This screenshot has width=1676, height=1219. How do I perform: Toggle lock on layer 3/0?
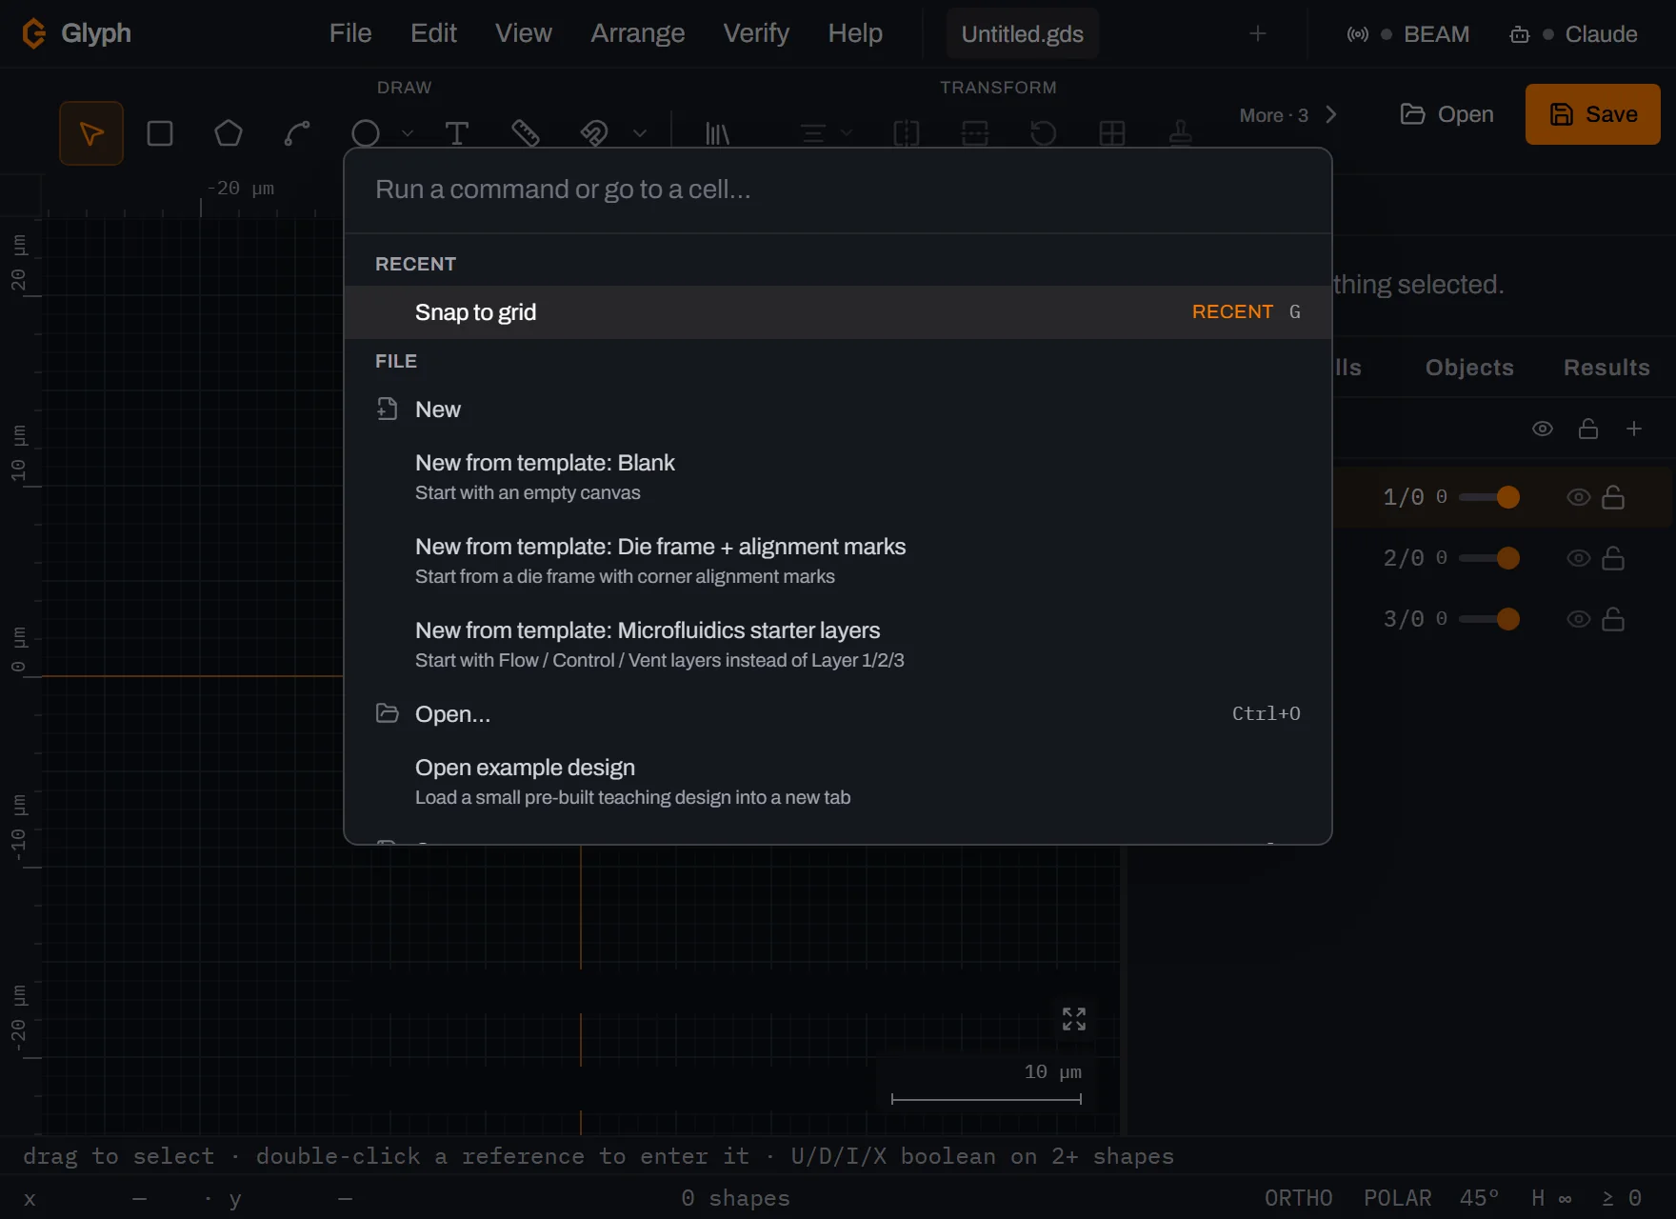click(x=1613, y=619)
